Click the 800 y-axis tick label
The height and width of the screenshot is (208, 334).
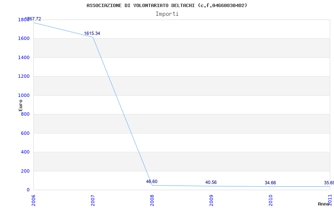pyautogui.click(x=25, y=114)
